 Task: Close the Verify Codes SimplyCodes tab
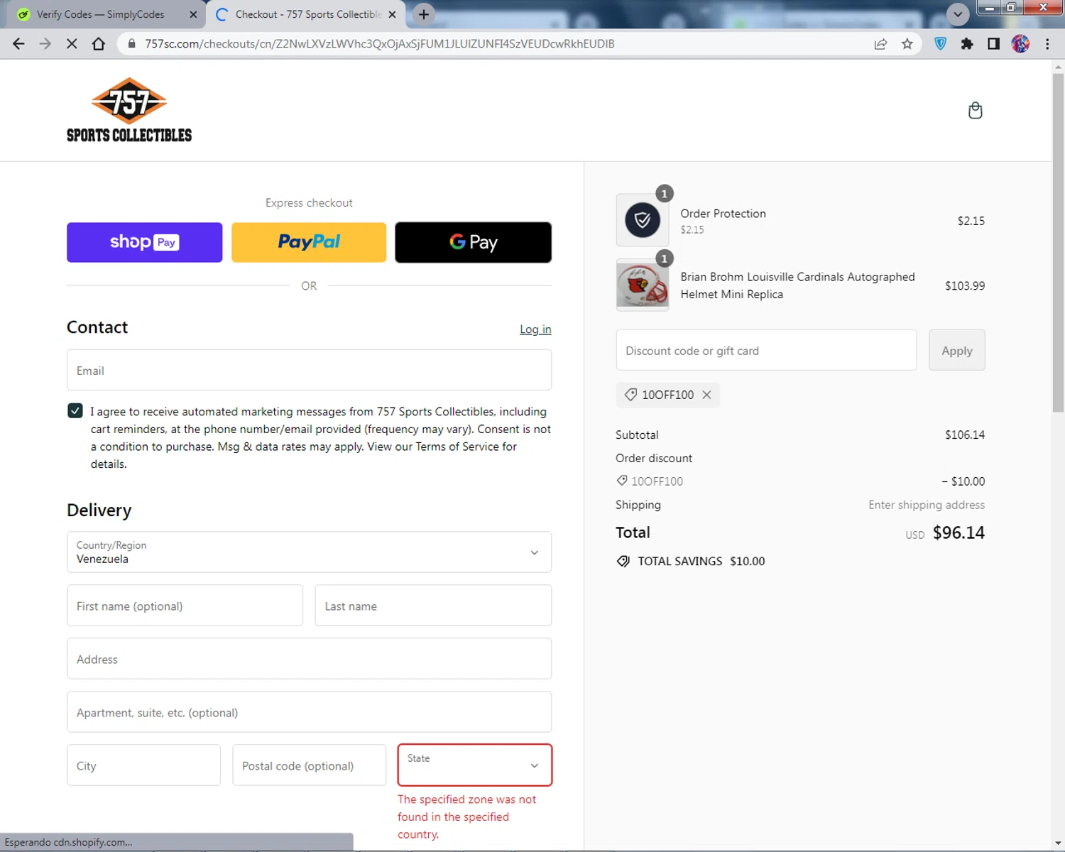coord(193,14)
